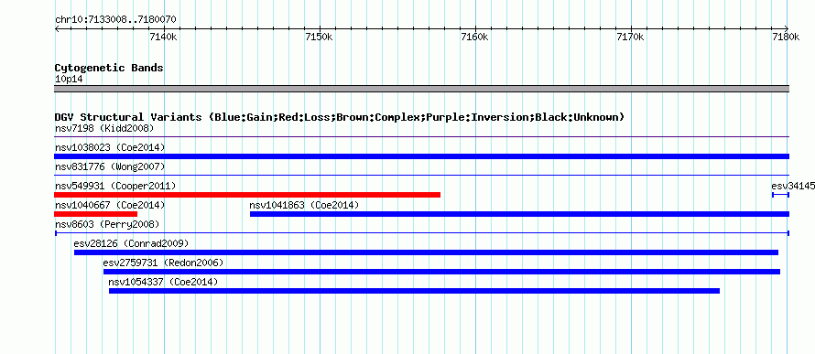Click the 10p14 cytogenetic band bar

coord(421,89)
